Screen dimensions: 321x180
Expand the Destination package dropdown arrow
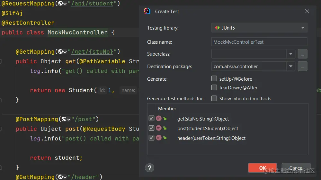[291, 66]
